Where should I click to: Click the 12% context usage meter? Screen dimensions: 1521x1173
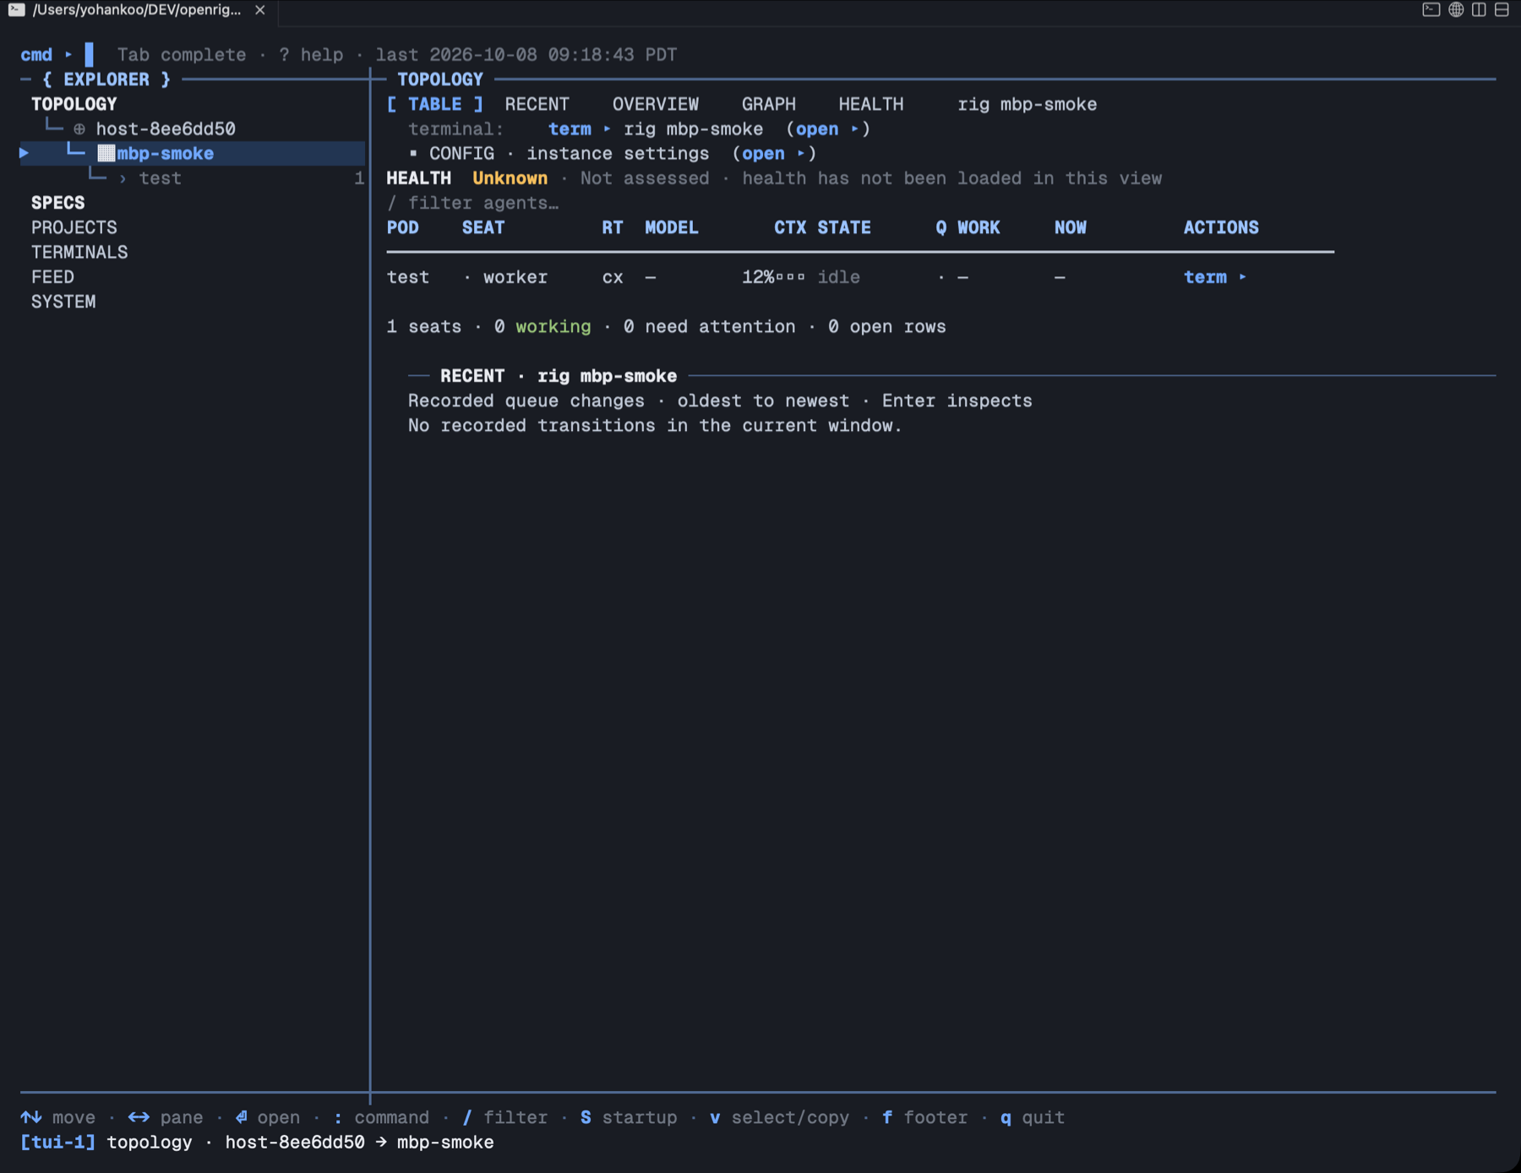click(773, 277)
